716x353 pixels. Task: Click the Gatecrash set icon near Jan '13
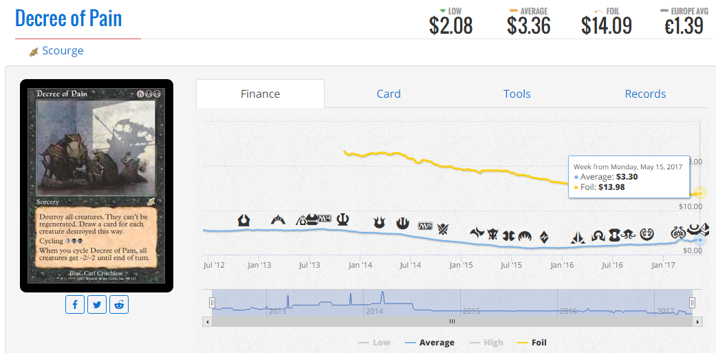click(x=278, y=220)
